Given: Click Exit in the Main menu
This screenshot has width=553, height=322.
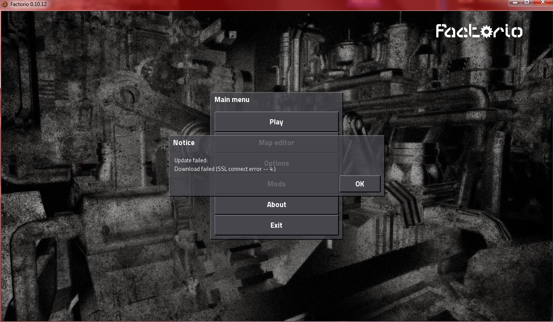Looking at the screenshot, I should tap(276, 225).
